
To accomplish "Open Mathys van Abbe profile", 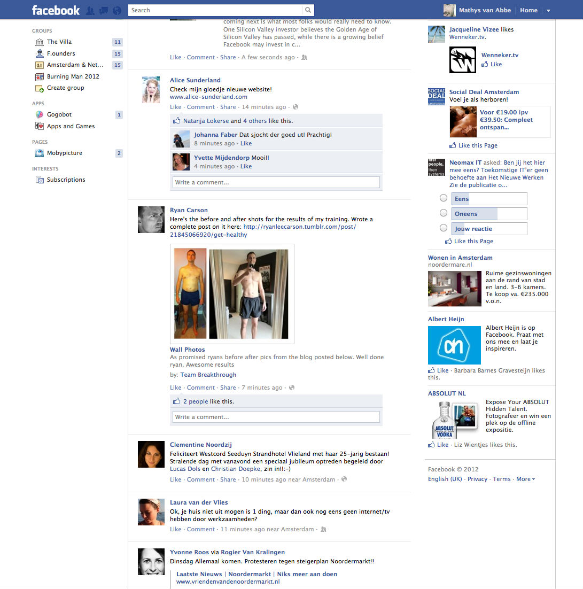I will tap(485, 10).
